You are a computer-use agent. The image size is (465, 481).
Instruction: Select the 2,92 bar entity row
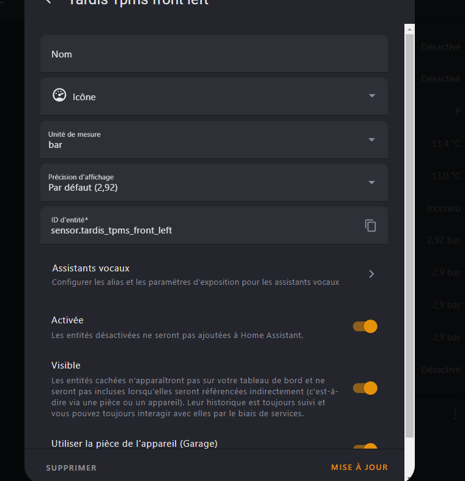(443, 240)
